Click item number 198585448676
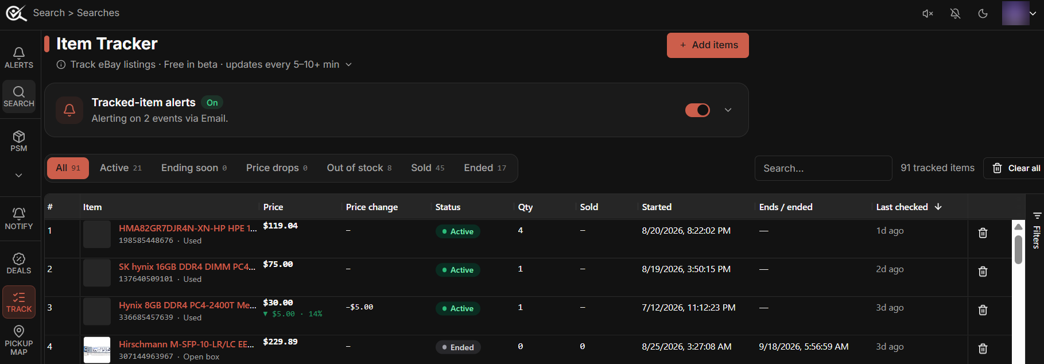 point(146,241)
